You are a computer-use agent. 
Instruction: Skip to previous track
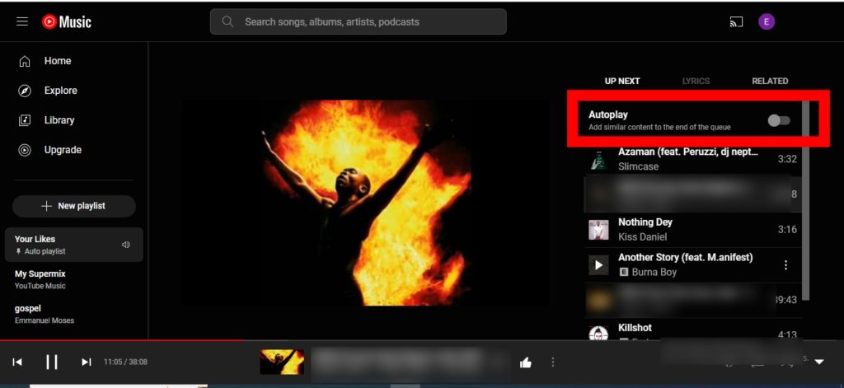click(17, 362)
